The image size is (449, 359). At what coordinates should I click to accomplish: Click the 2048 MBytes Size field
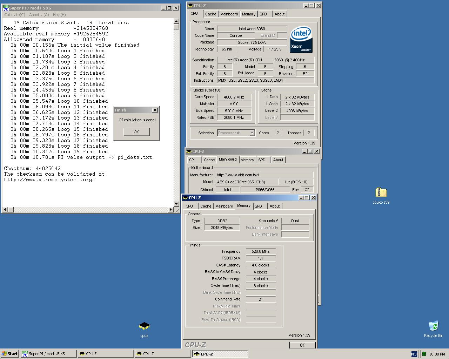tap(222, 228)
